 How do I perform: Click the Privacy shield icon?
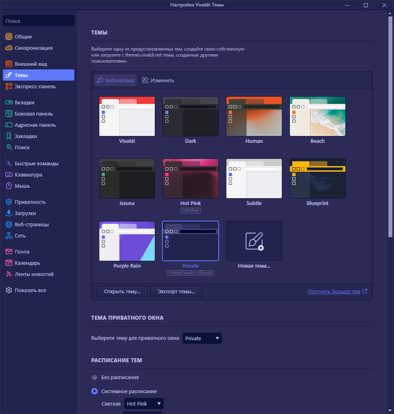click(x=9, y=202)
